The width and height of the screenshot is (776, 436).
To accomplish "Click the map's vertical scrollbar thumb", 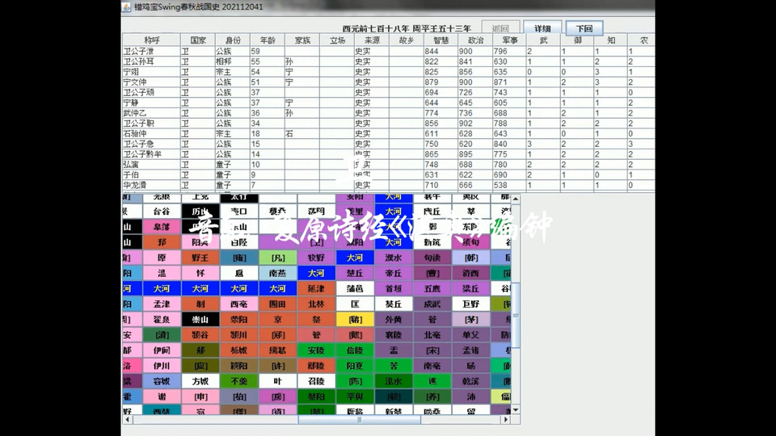I will tap(516, 316).
